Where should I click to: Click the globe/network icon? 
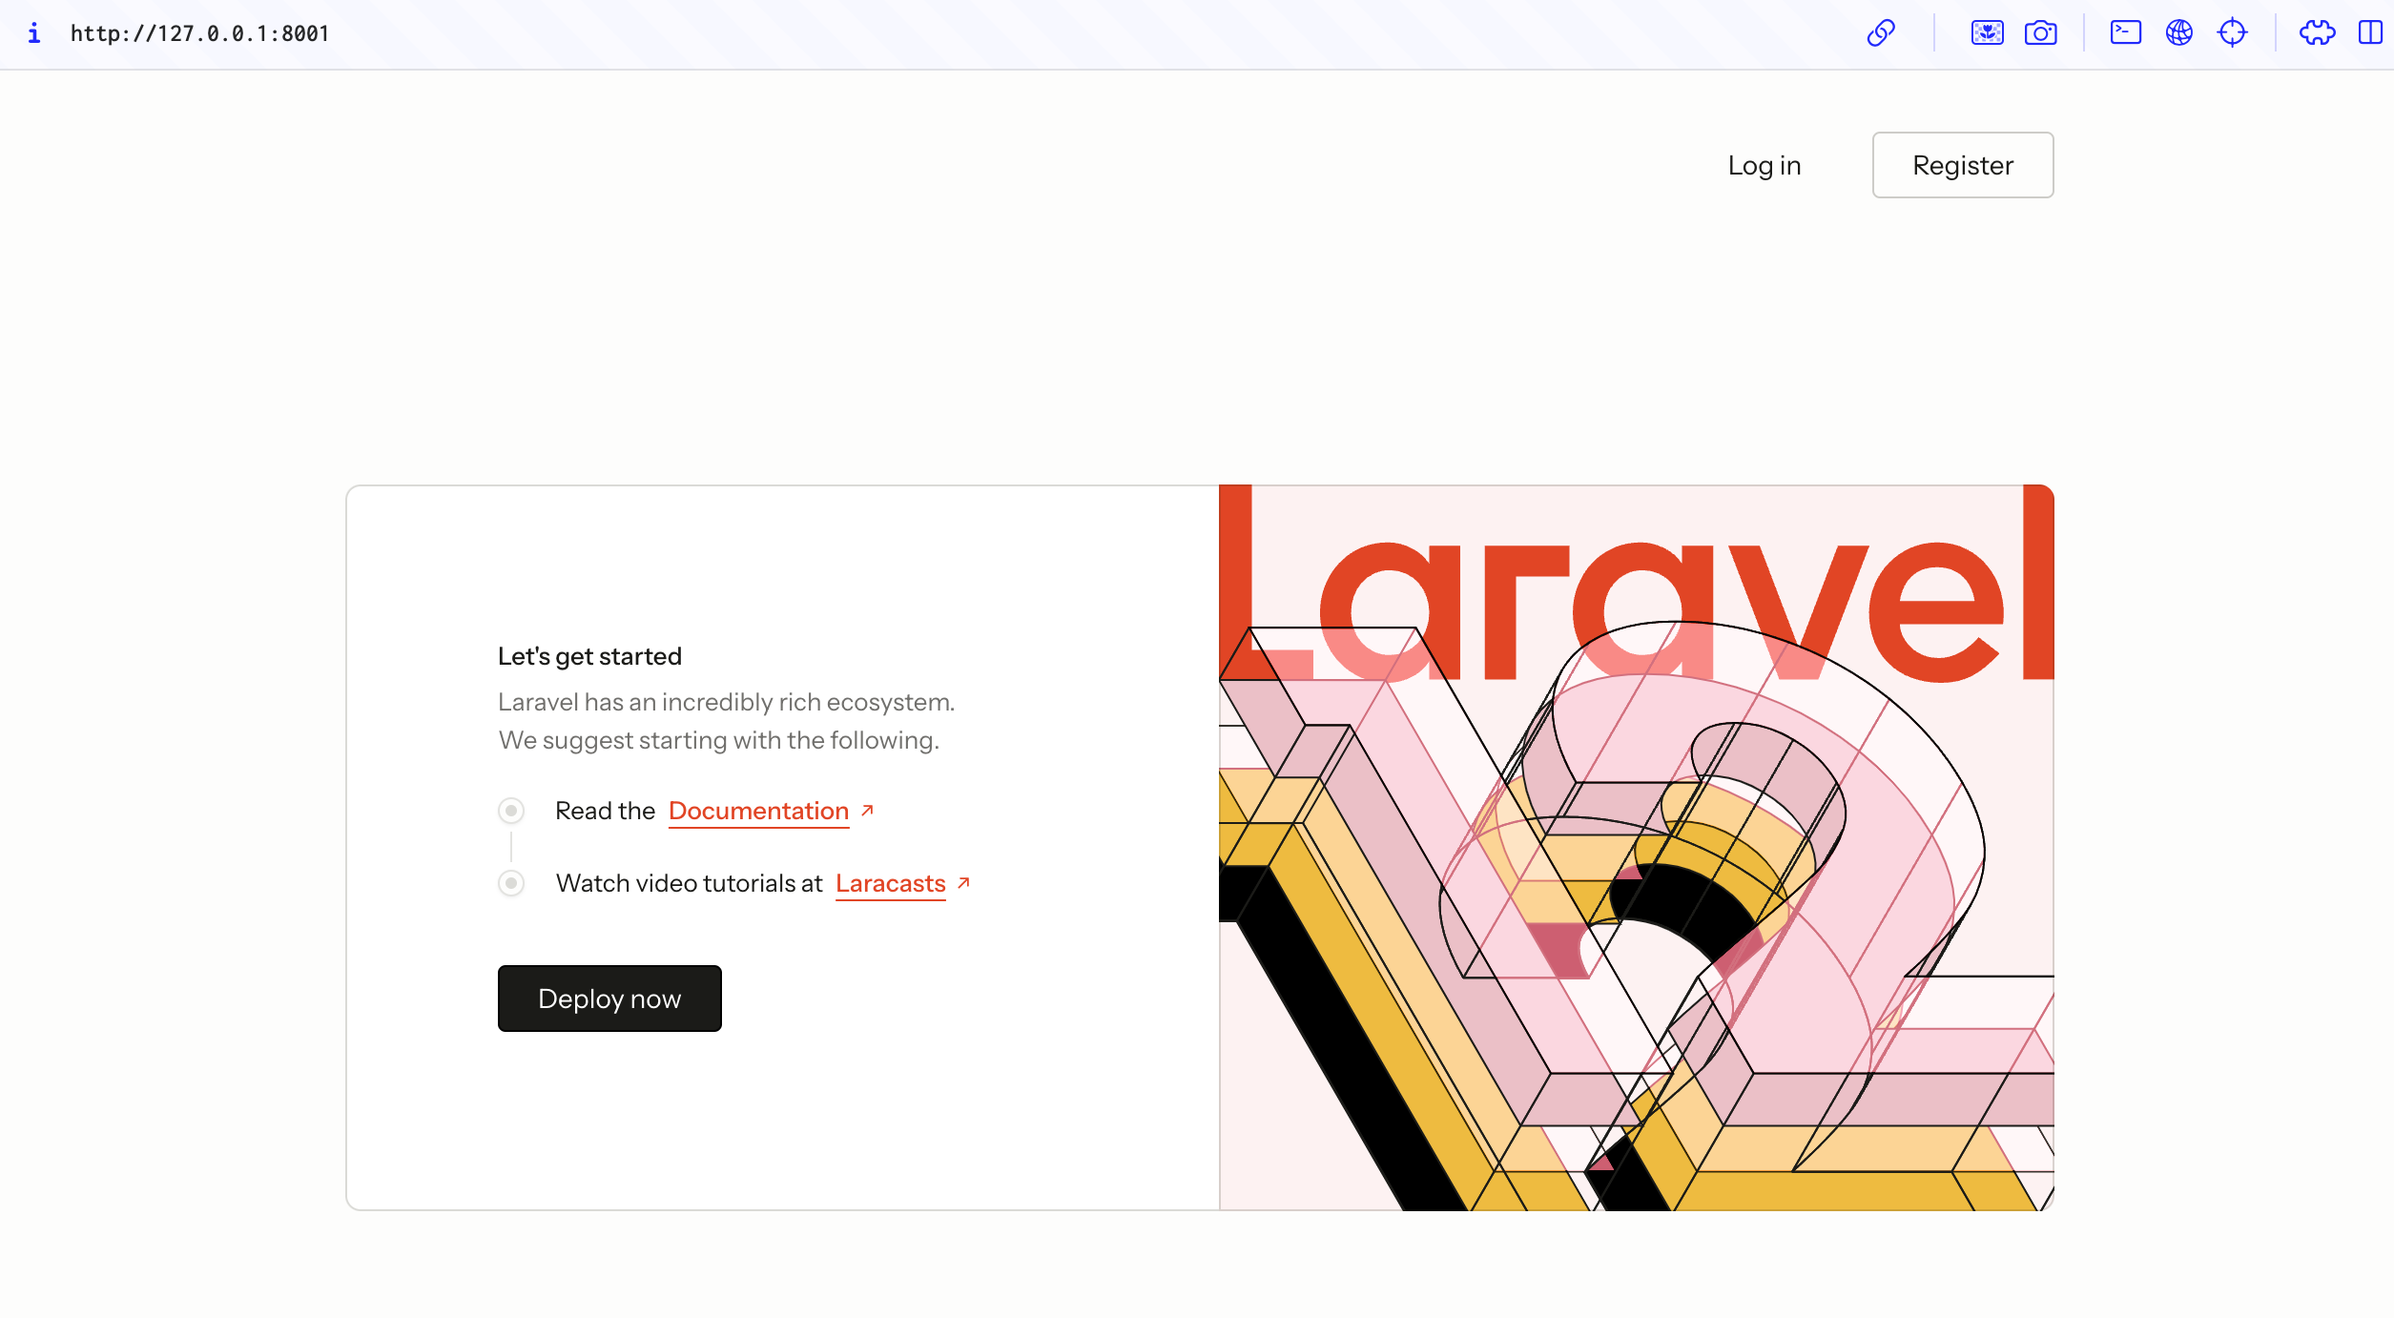(x=2179, y=32)
